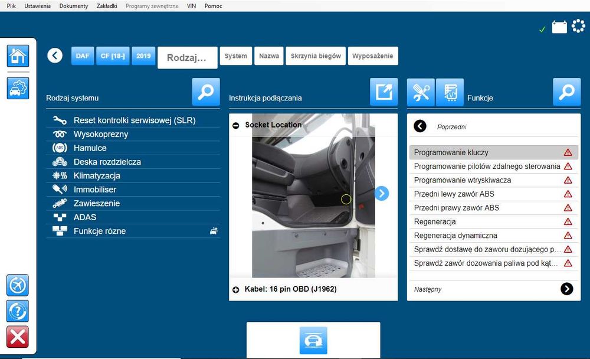Open the help question mark icon
The height and width of the screenshot is (359, 590).
17,311
